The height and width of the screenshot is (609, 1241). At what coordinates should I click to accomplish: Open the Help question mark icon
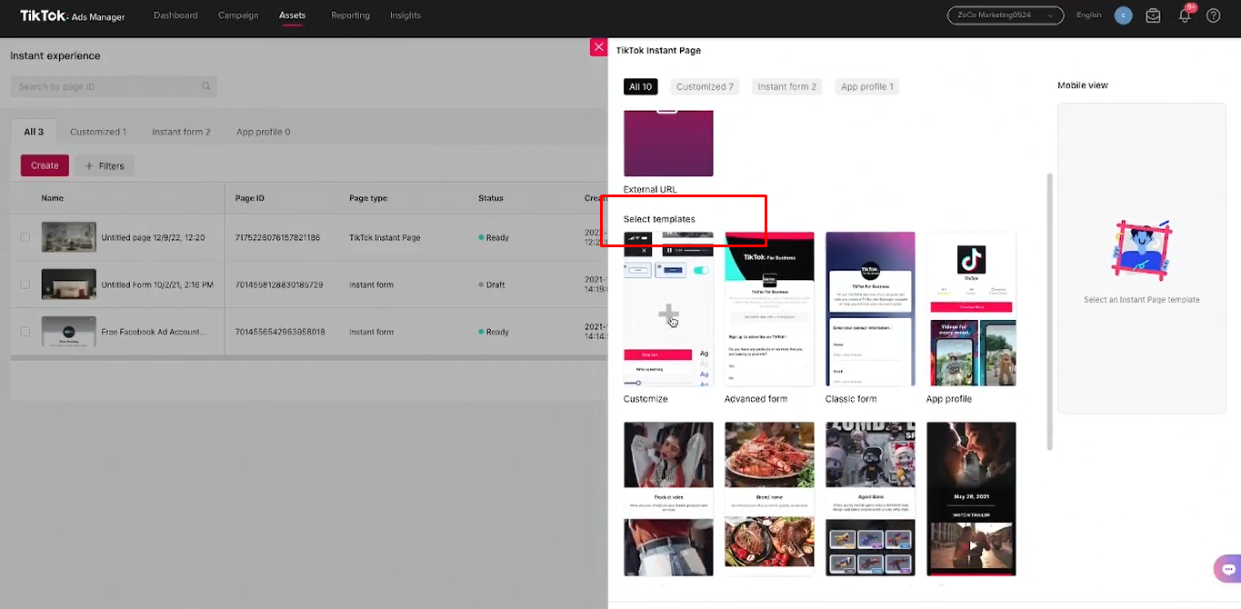tap(1213, 15)
